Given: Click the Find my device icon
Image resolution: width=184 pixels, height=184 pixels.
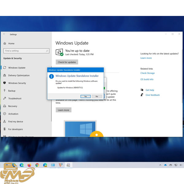Looking at the screenshot, I should [x=5, y=121].
